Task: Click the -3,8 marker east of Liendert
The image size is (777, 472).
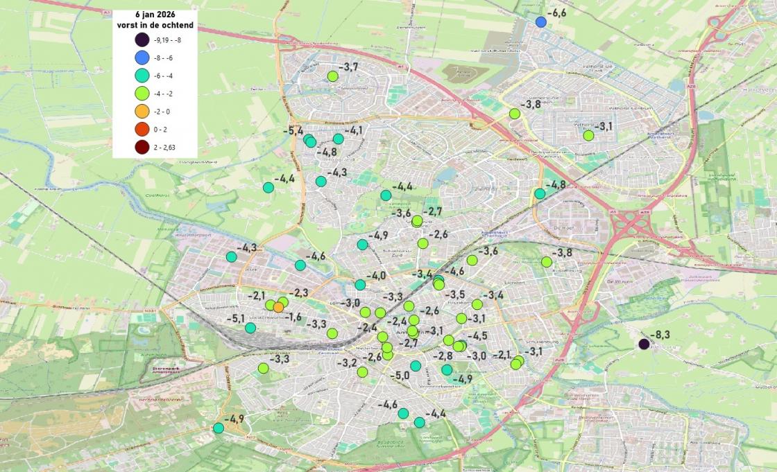Action: (548, 261)
